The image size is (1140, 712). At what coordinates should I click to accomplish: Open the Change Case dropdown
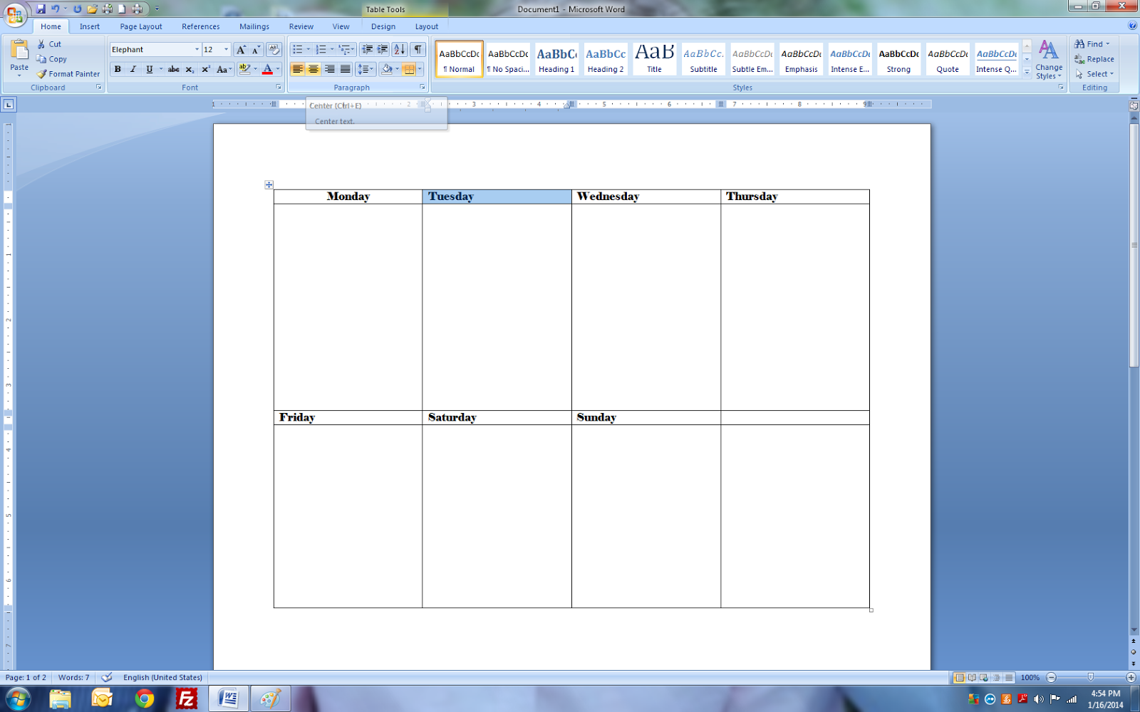(x=224, y=69)
